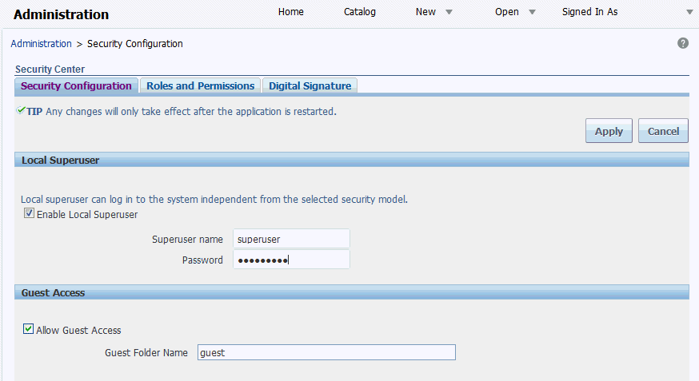
Task: Edit the Guest Folder Name field
Action: pyautogui.click(x=326, y=352)
